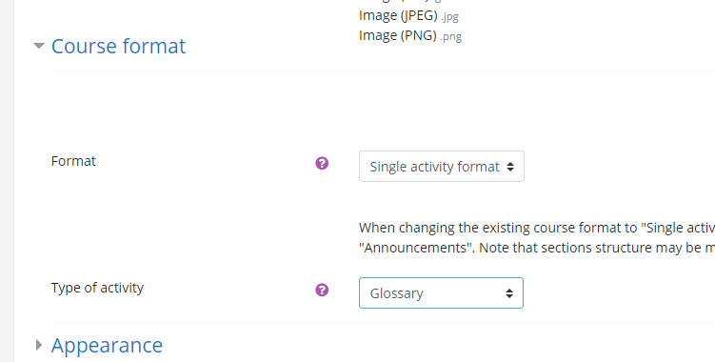Click the 'When changing the existing course format' note
Viewport: 715px width, 362px height.
pos(537,228)
